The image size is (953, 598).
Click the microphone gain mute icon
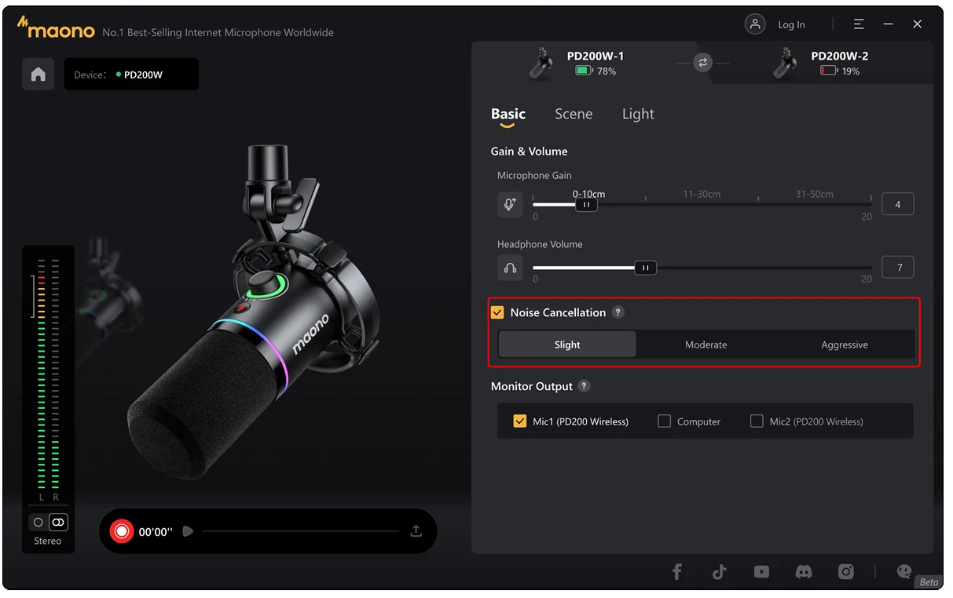pos(510,205)
